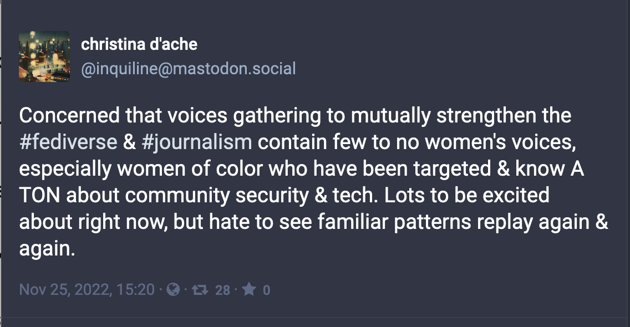The width and height of the screenshot is (630, 327).
Task: Click the number beside the boost icon
Action: tap(222, 290)
